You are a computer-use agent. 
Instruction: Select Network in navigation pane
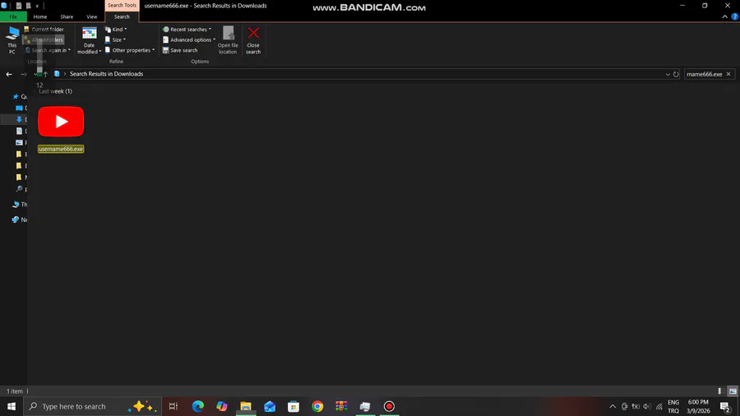(20, 220)
